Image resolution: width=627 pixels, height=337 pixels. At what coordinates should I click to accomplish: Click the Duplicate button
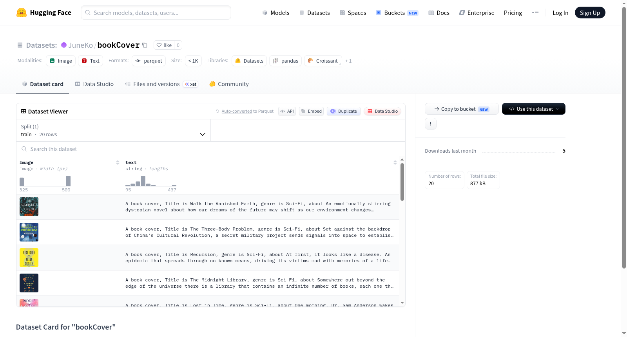(344, 111)
